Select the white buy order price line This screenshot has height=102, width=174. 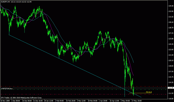(x=84, y=88)
